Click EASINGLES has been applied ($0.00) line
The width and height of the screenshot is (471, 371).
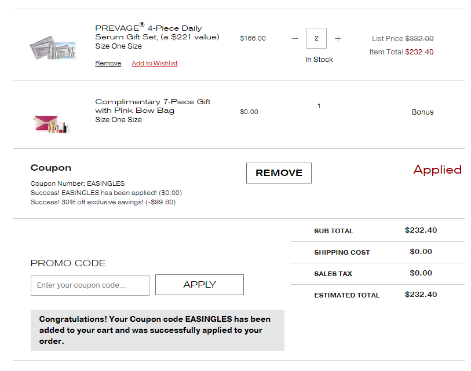point(106,193)
